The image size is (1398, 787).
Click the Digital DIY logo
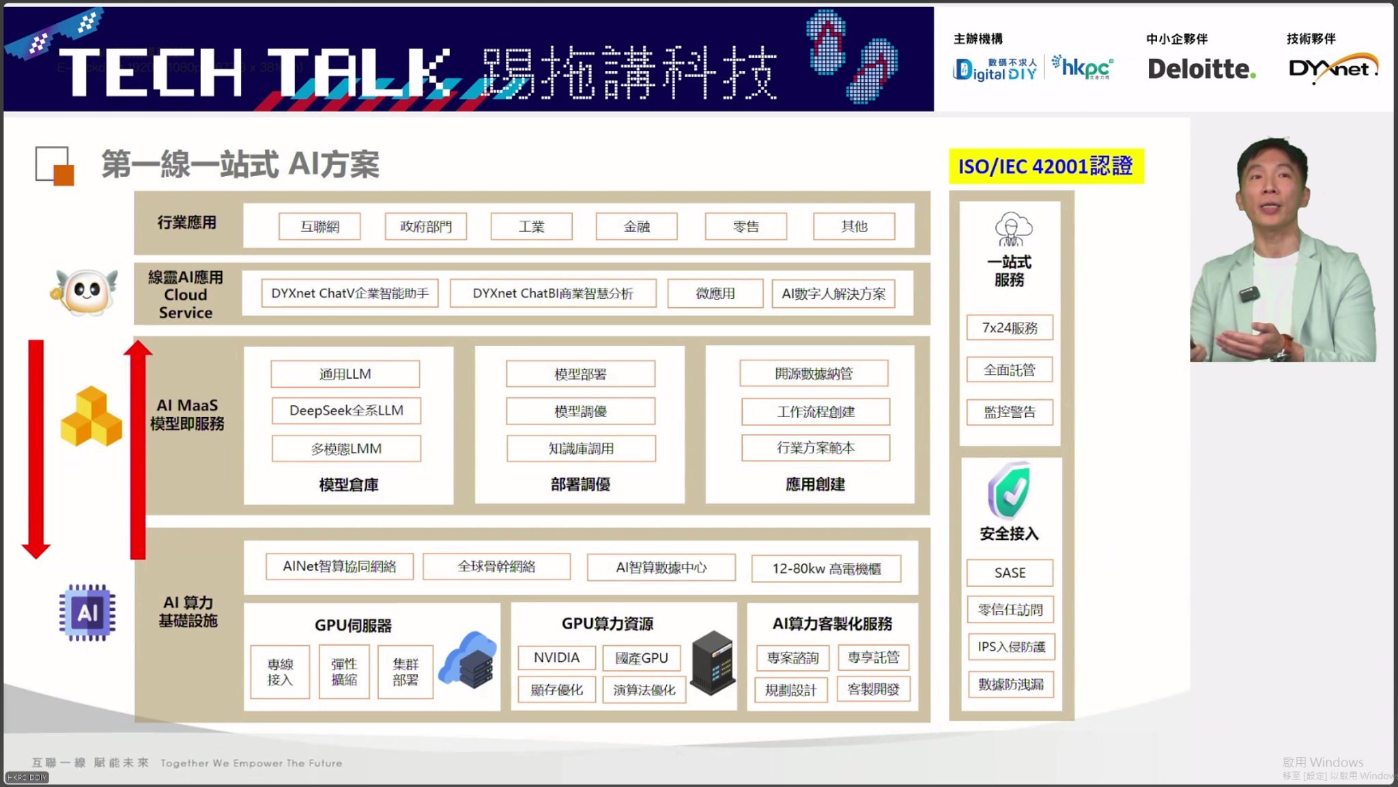point(996,69)
